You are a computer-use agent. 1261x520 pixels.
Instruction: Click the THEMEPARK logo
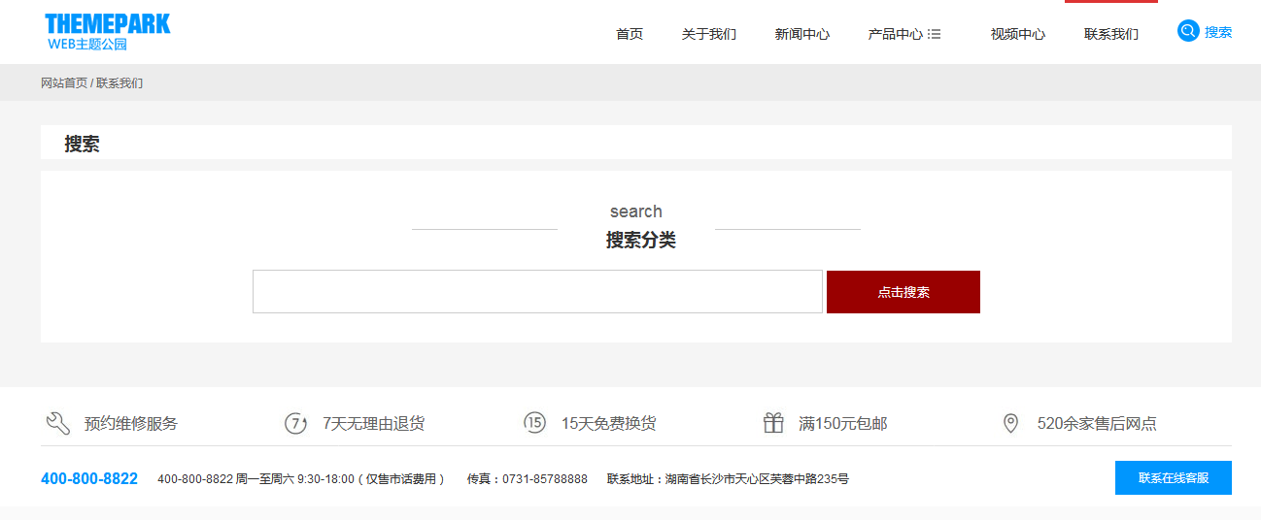(x=107, y=32)
